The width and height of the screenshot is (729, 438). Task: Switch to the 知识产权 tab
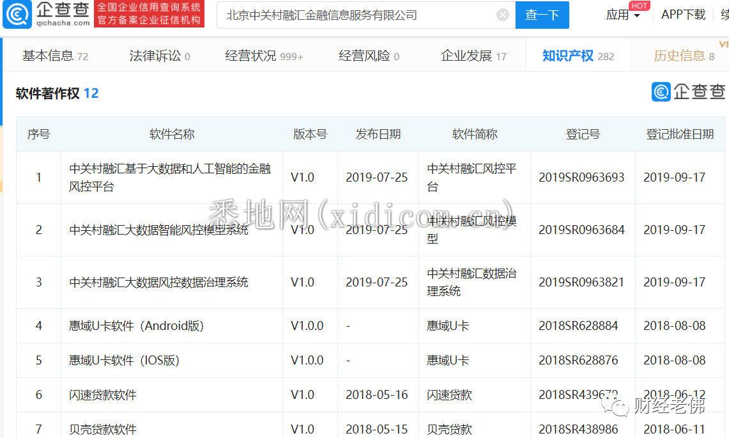(x=578, y=56)
